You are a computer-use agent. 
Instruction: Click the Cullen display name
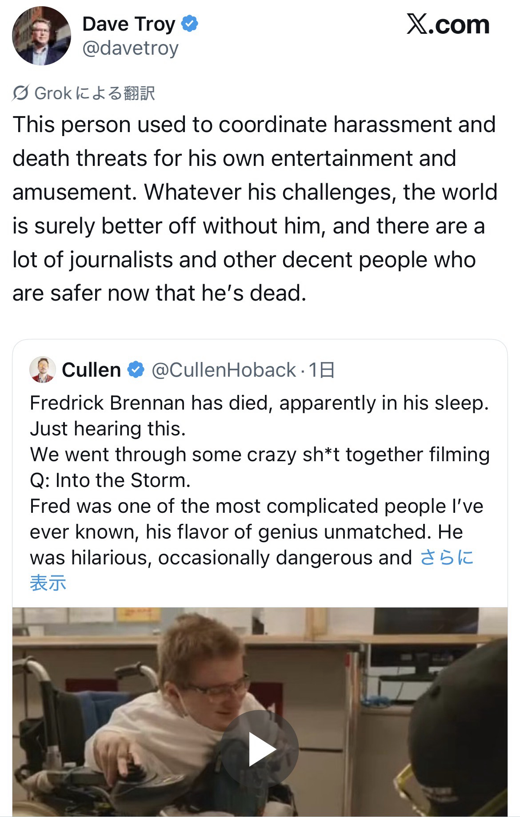(91, 370)
